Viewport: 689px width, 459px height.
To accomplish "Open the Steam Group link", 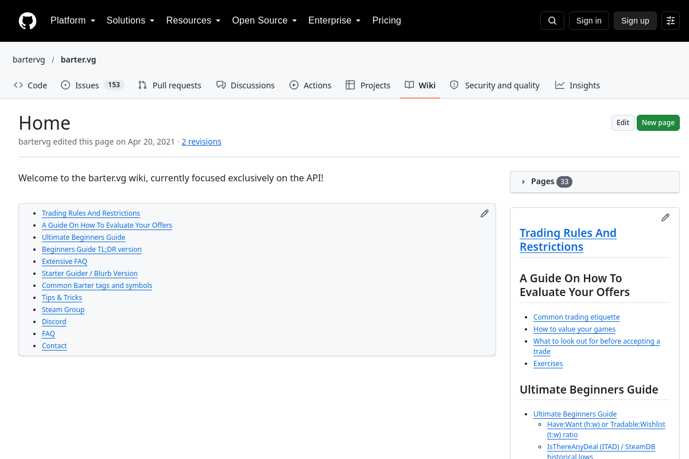I will pyautogui.click(x=63, y=310).
